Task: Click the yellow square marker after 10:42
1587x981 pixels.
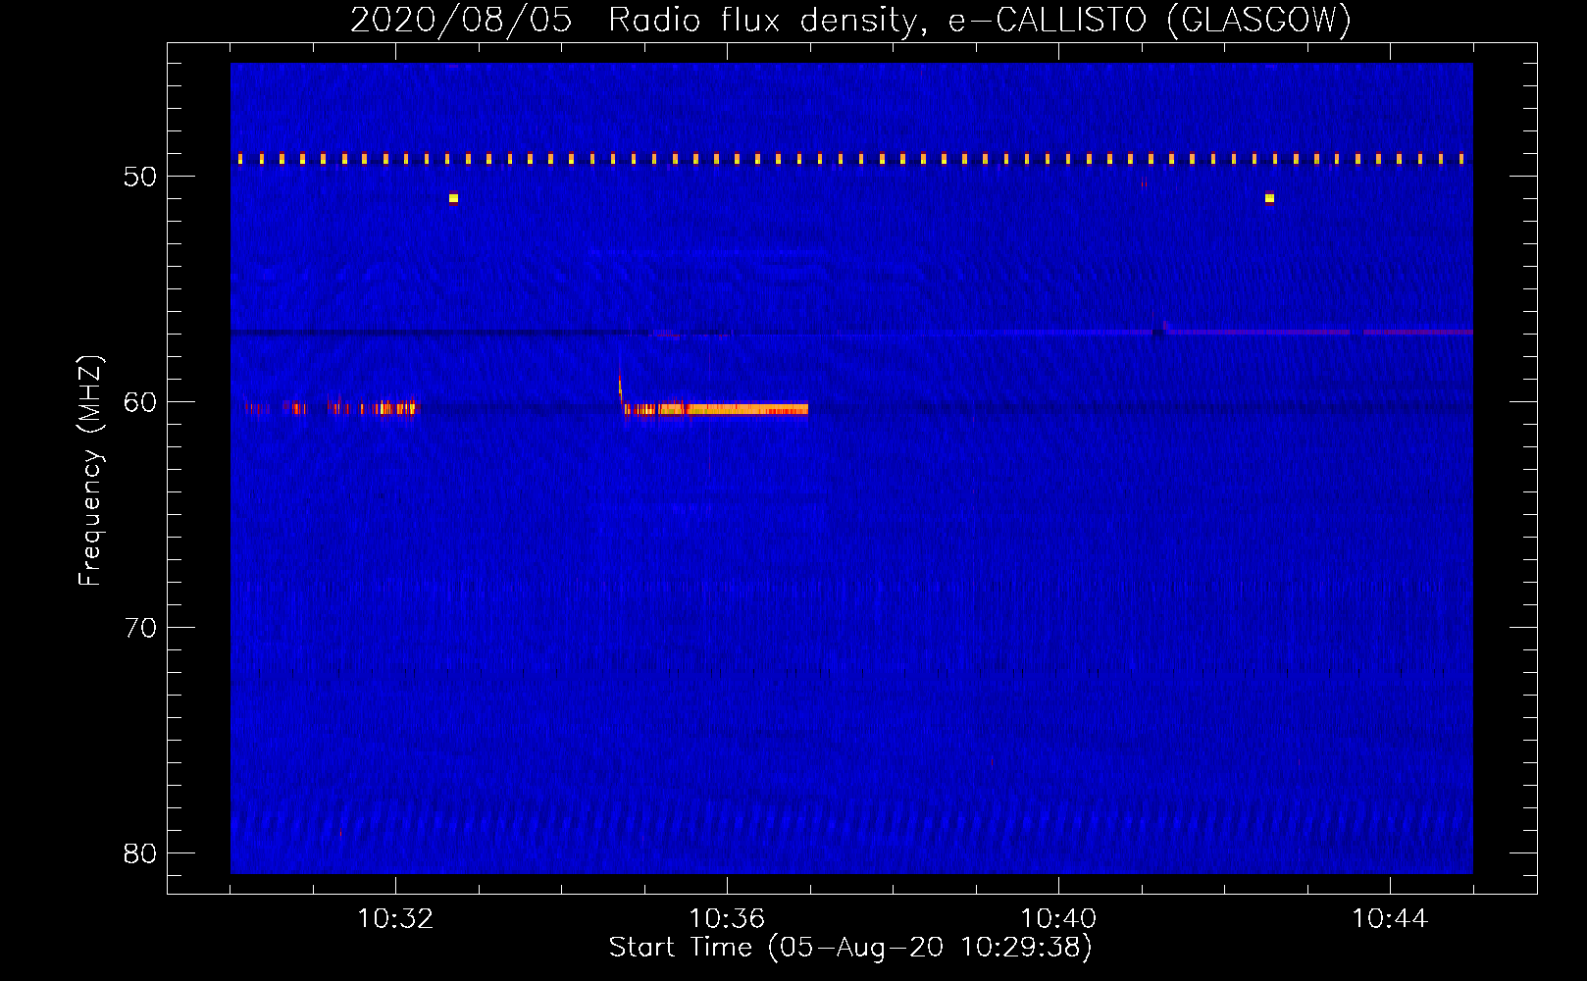Action: pyautogui.click(x=1269, y=198)
